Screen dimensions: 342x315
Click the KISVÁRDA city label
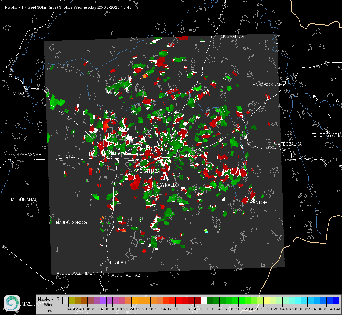click(233, 36)
